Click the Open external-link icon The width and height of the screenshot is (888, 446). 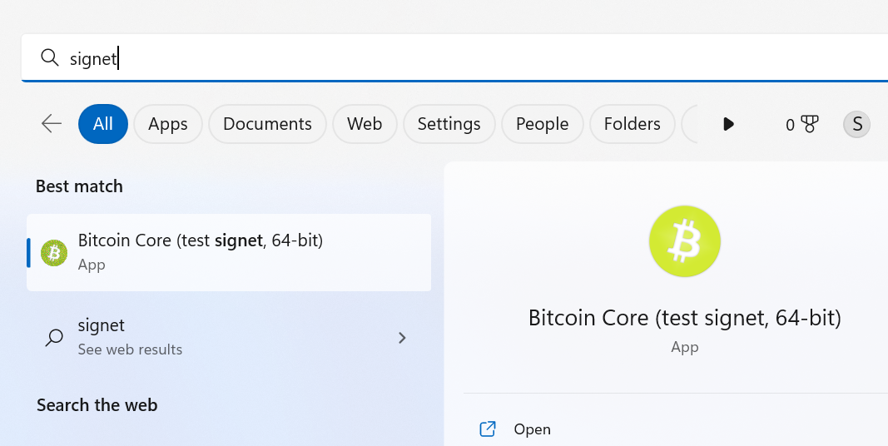(488, 429)
